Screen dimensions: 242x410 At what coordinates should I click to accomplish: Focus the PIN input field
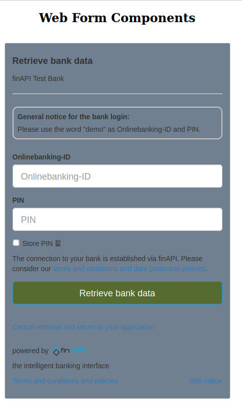[117, 219]
